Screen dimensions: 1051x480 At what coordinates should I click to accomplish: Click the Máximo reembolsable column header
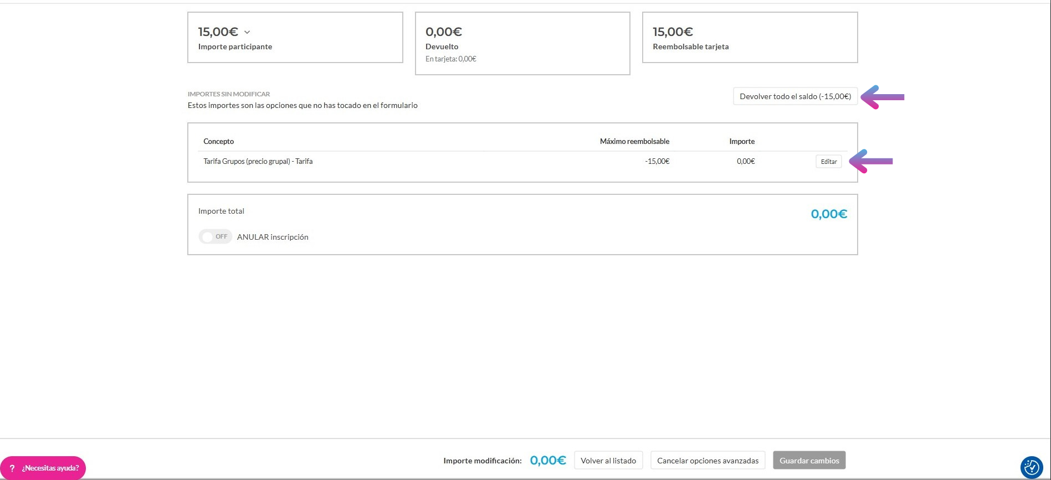pyautogui.click(x=634, y=141)
